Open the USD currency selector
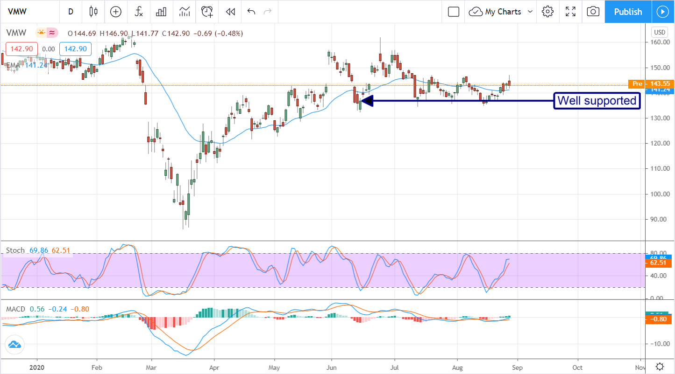Screen dimensions: 675x374 click(660, 32)
